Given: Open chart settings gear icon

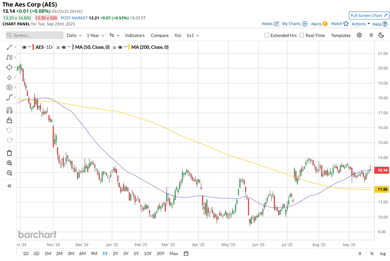Looking at the screenshot, I should tap(359, 35).
